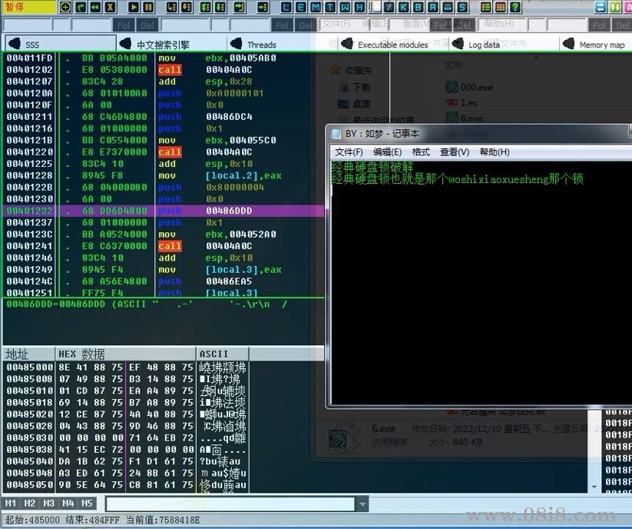Open the Threads tab
The width and height of the screenshot is (632, 529).
click(x=282, y=44)
